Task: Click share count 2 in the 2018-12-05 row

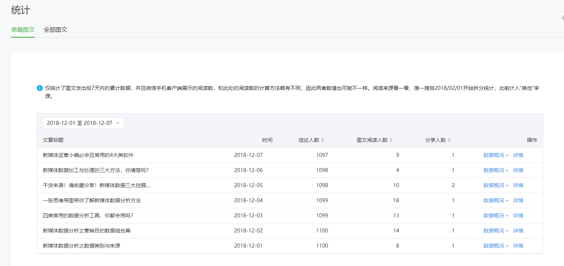Action: click(x=453, y=185)
